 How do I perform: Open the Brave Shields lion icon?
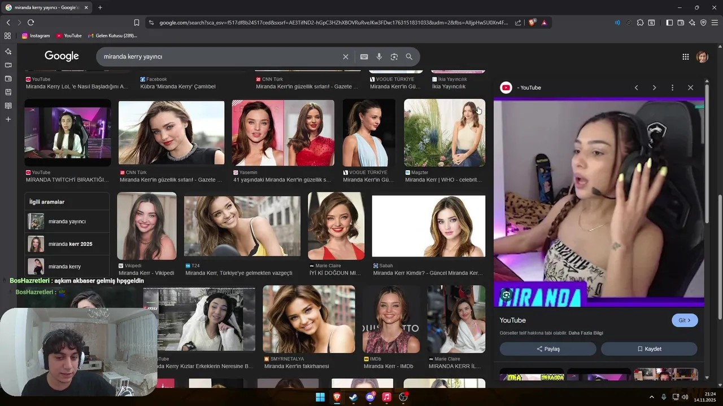(x=532, y=23)
